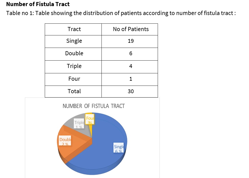Click the "Four" row label in the table

point(74,79)
